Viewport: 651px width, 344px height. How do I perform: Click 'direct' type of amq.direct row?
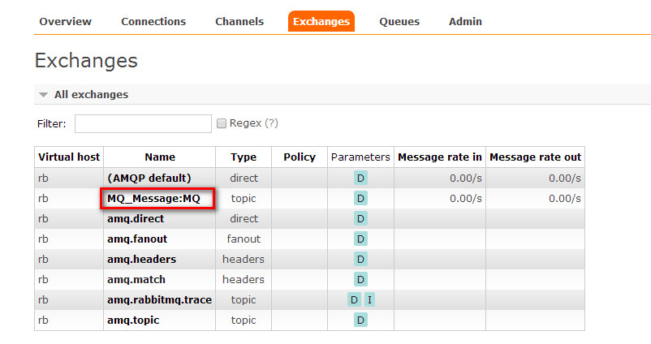[x=244, y=219]
